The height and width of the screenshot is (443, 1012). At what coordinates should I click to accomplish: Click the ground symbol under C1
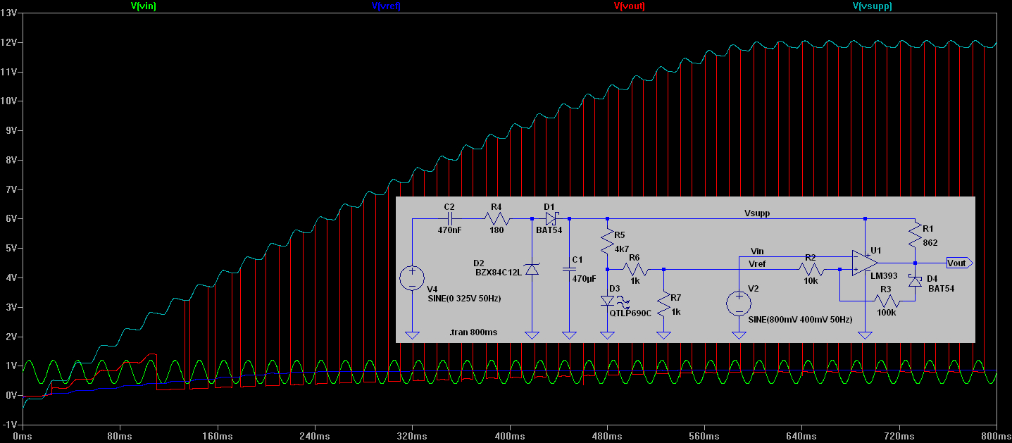tap(568, 335)
